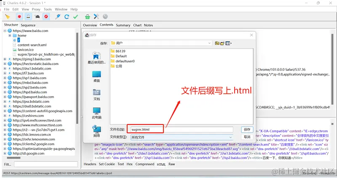This screenshot has height=178, width=337.
Task: Switch to the Chart tab
Action: point(137,25)
